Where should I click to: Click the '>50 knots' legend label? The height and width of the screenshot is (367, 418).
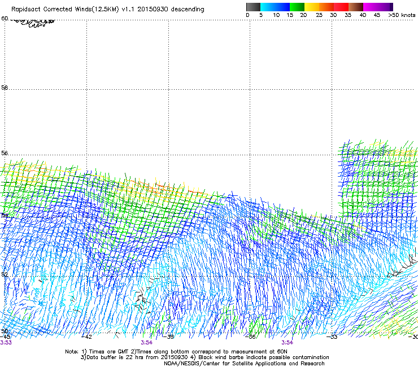pos(402,15)
